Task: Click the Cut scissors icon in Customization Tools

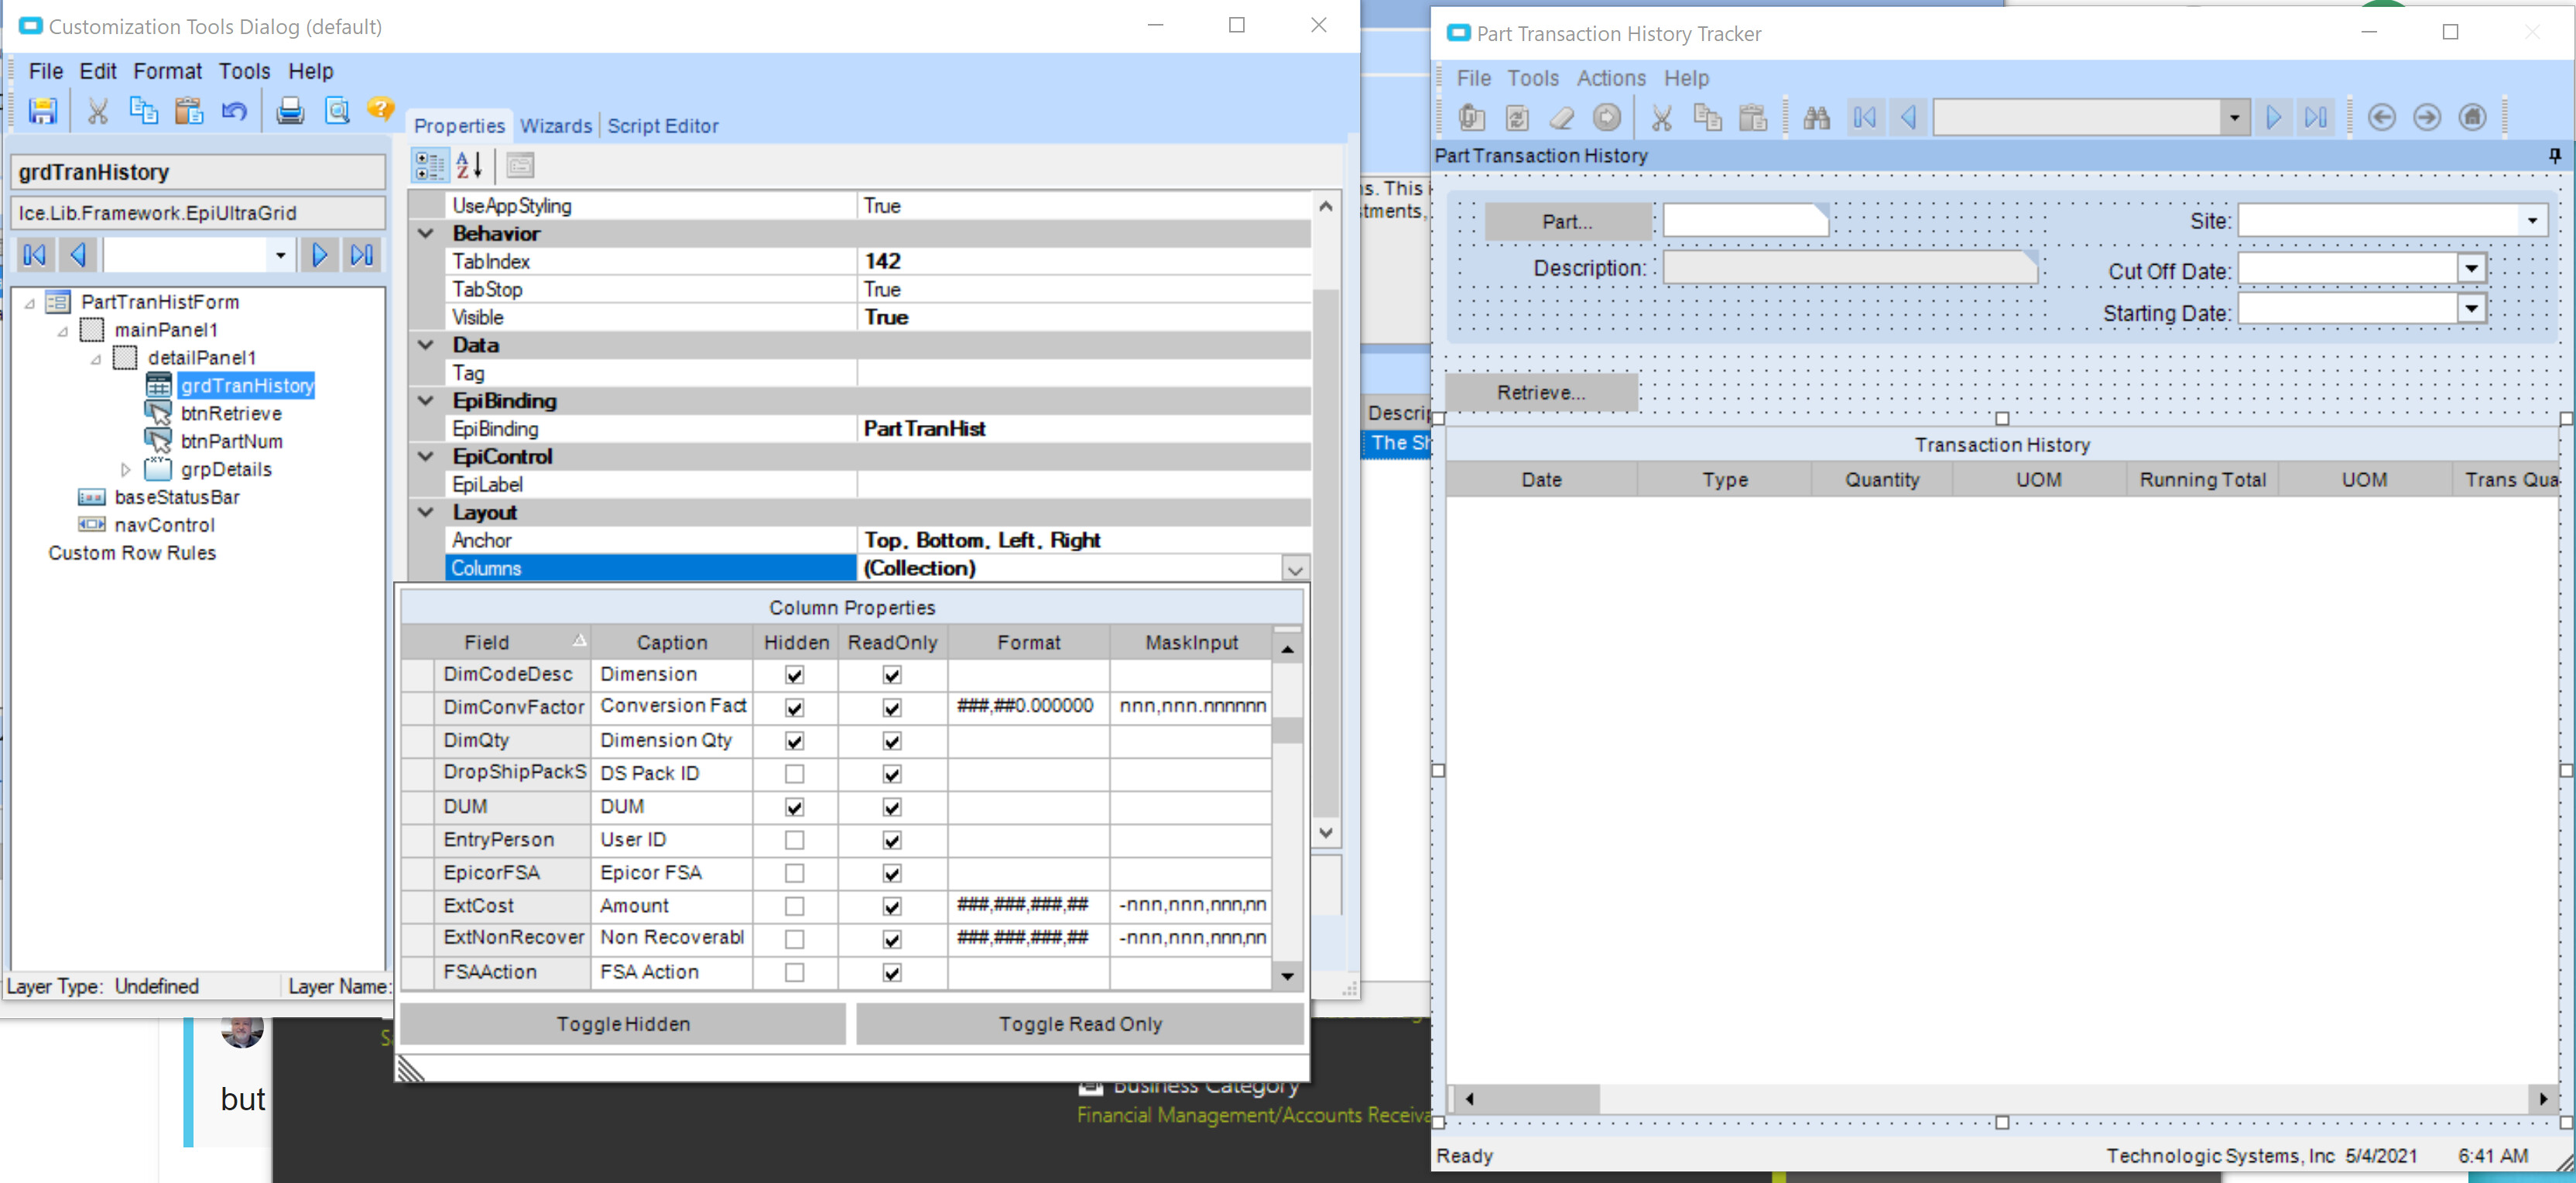Action: (97, 110)
